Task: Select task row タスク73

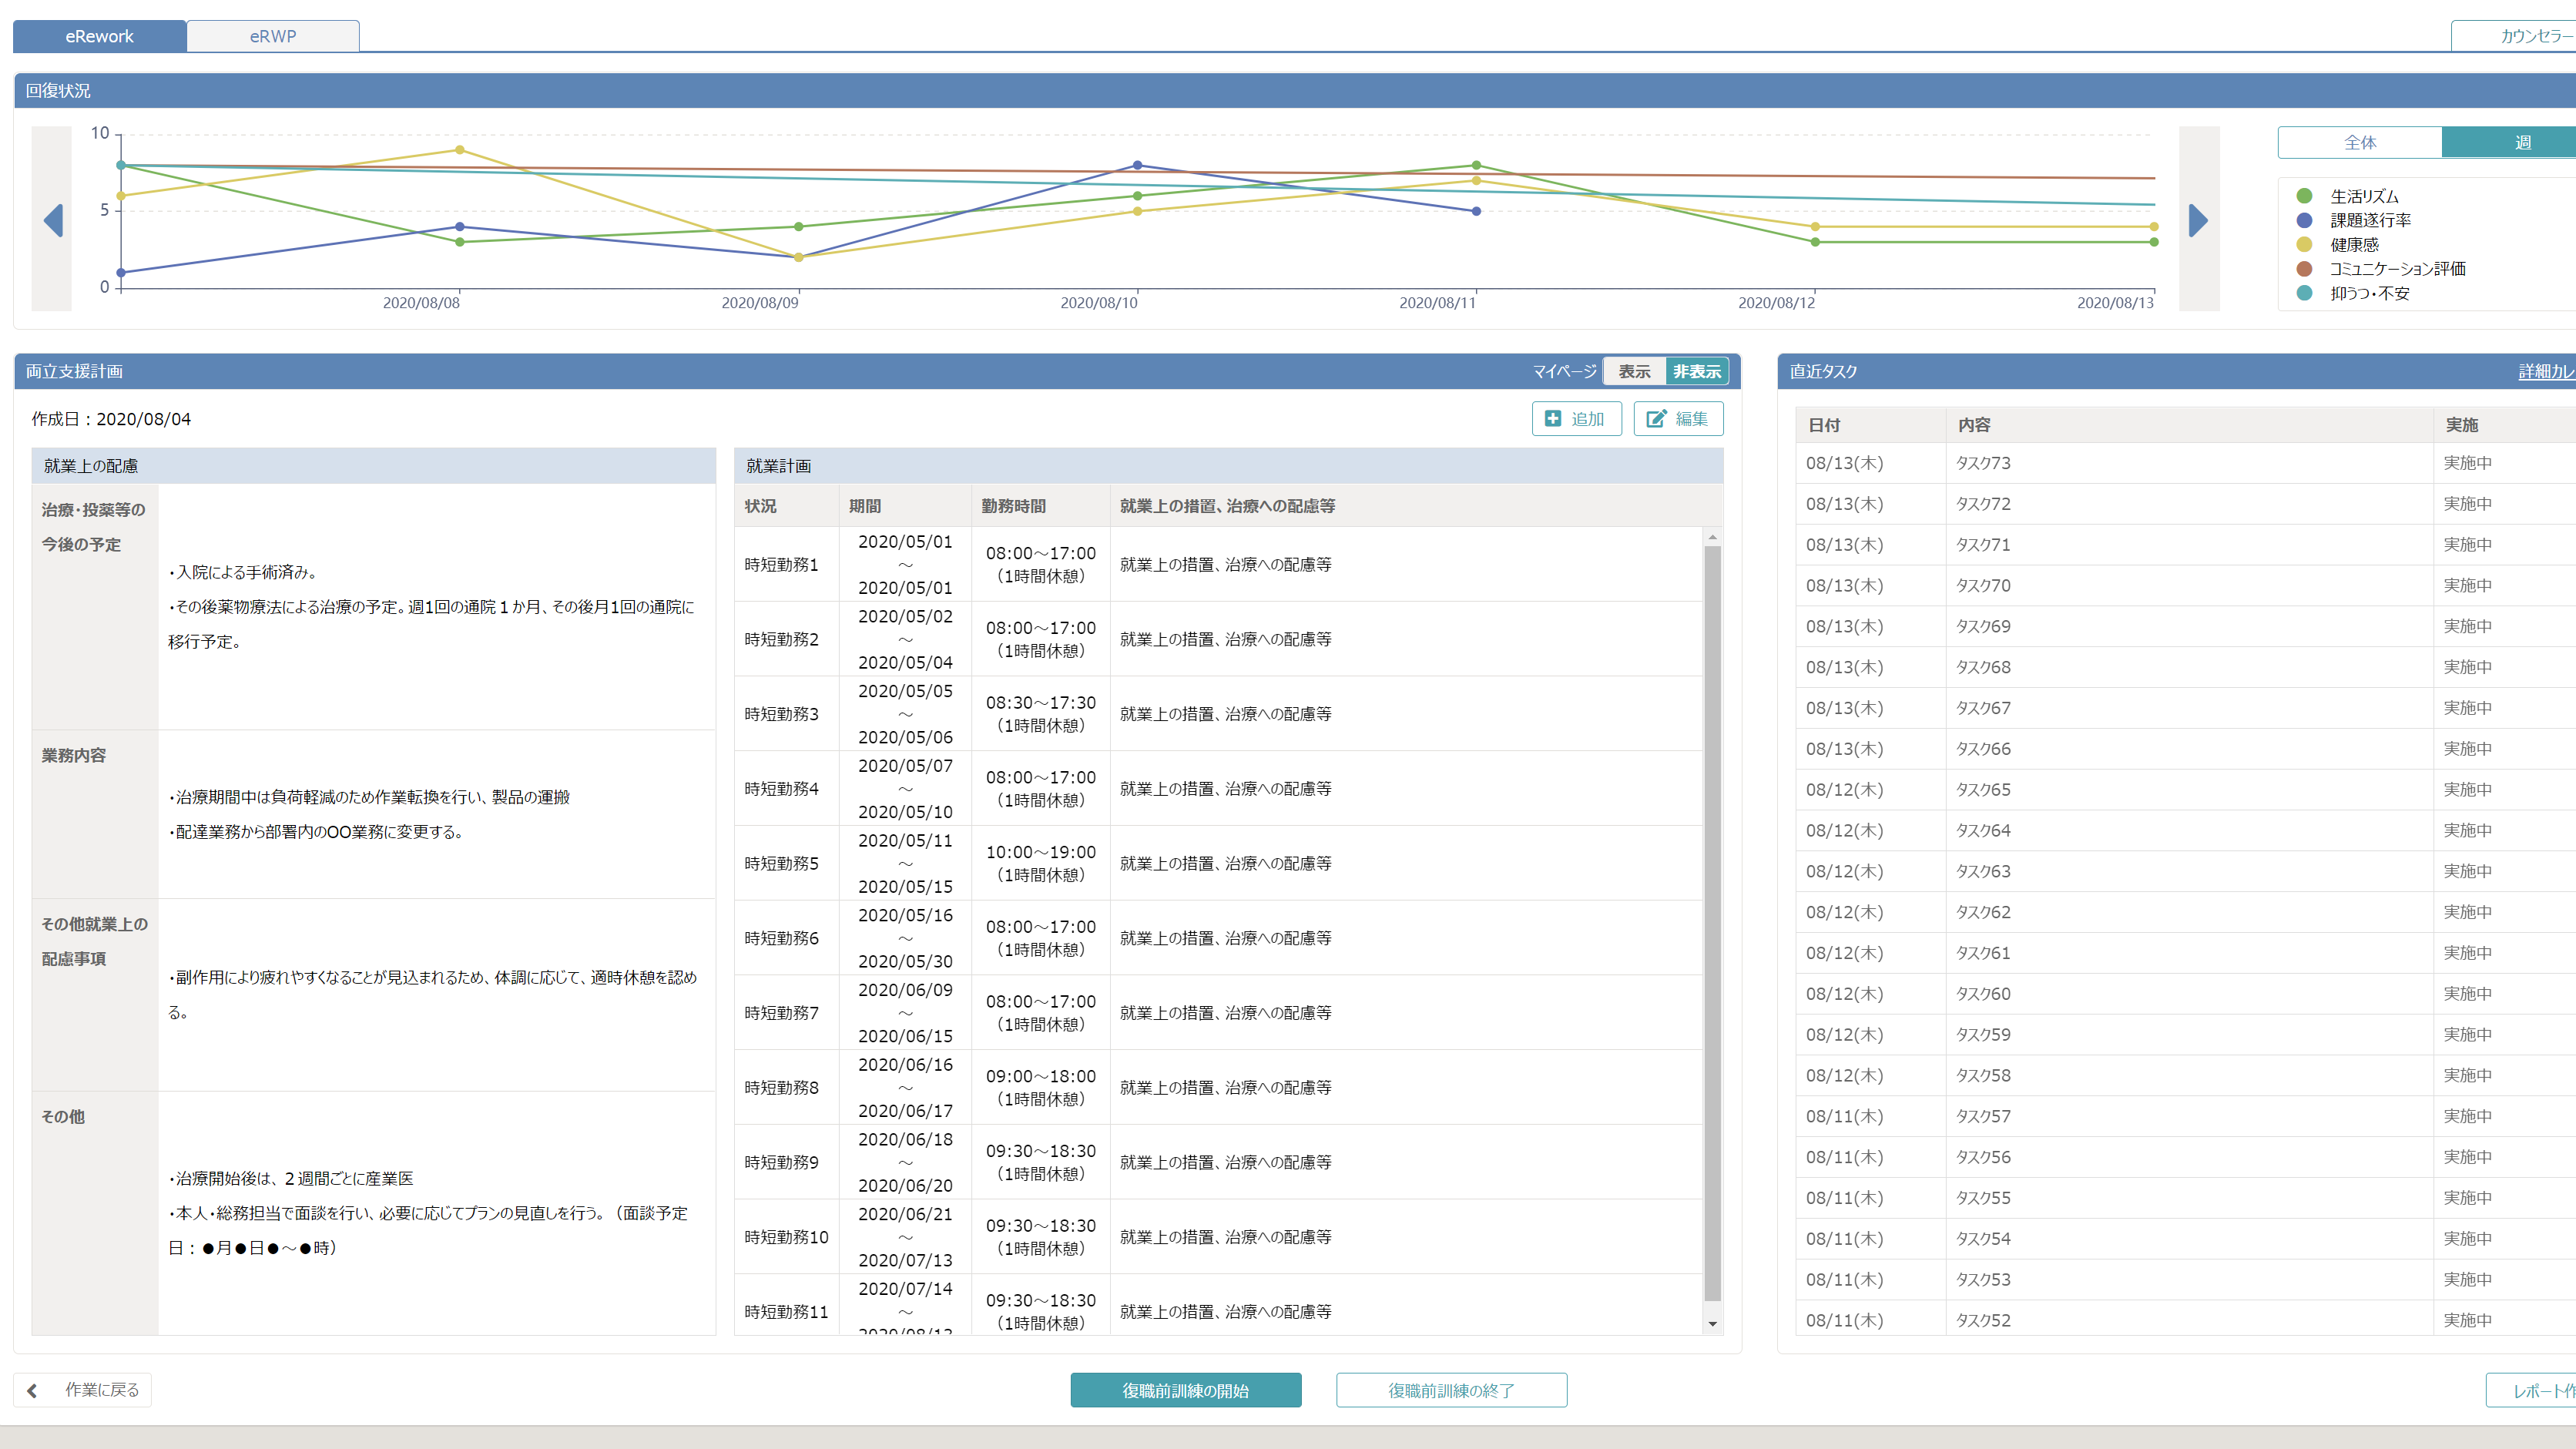Action: click(x=2185, y=463)
